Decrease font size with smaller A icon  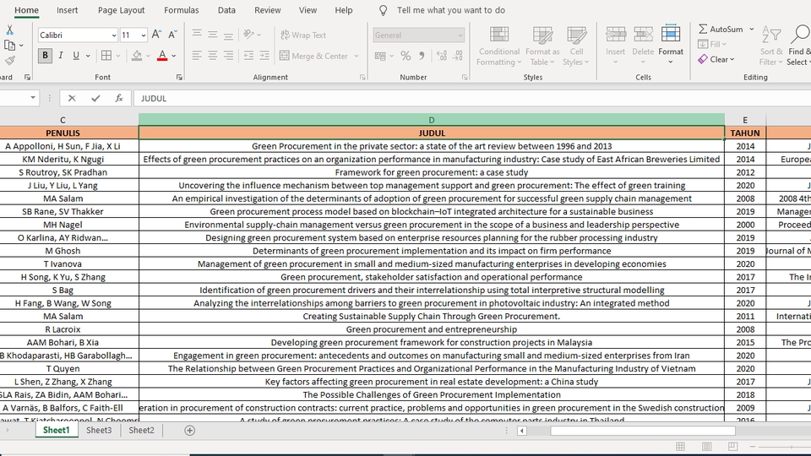[172, 35]
